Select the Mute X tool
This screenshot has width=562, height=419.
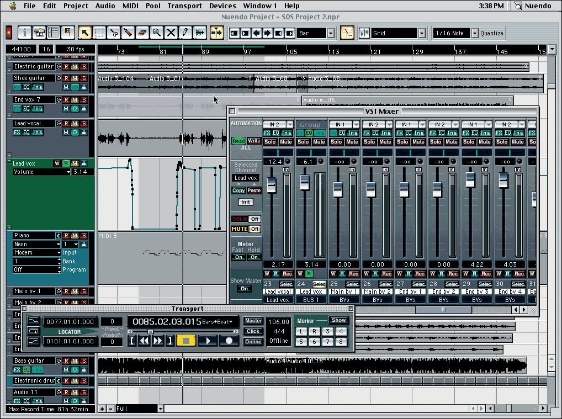171,33
